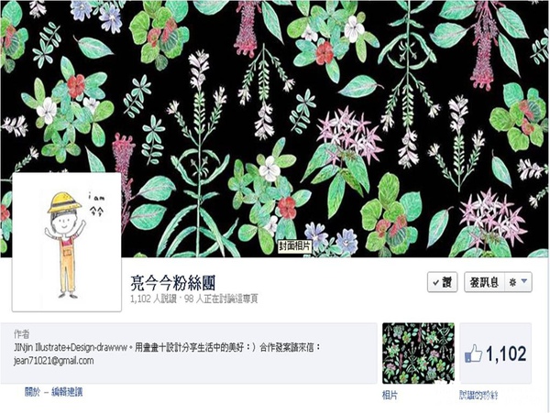Open the 相片 photos thumbnail
The height and width of the screenshot is (413, 550).
click(x=418, y=353)
